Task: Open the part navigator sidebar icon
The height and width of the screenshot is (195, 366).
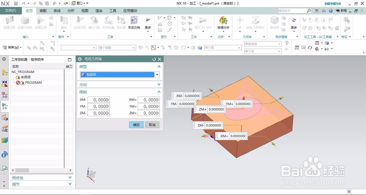Action: click(x=5, y=95)
